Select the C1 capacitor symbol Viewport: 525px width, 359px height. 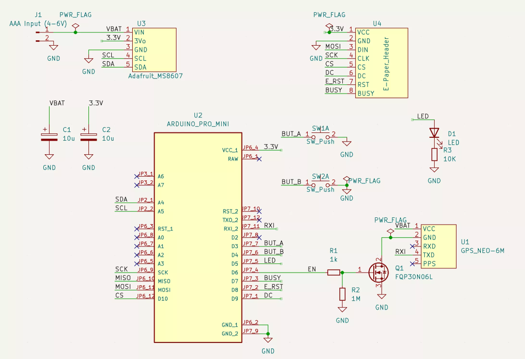49,137
